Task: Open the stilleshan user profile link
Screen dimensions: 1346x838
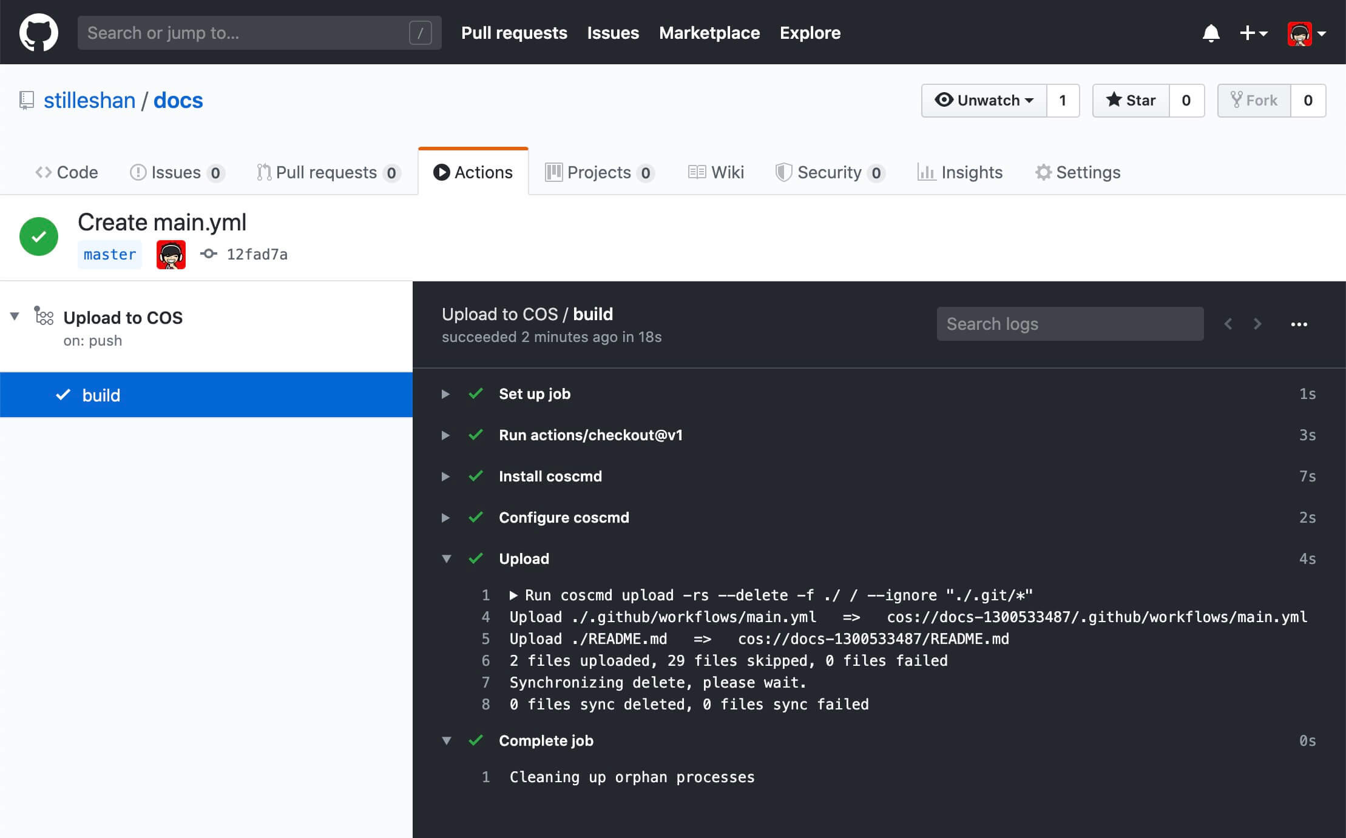Action: point(90,100)
